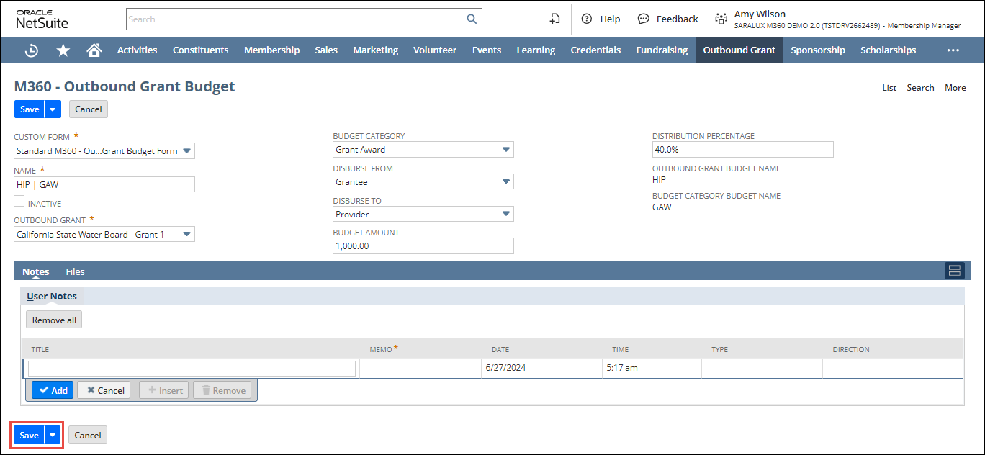Switch to the Files subtab
Image resolution: width=985 pixels, height=455 pixels.
tap(75, 271)
